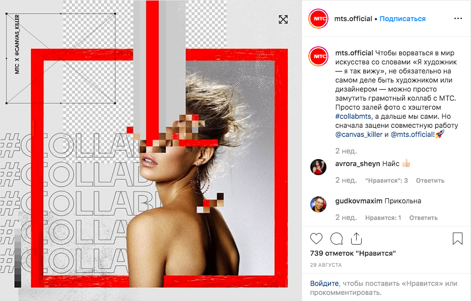Screen dimensions: 471x301
Task: Save post with the bookmark icon
Action: 457,239
